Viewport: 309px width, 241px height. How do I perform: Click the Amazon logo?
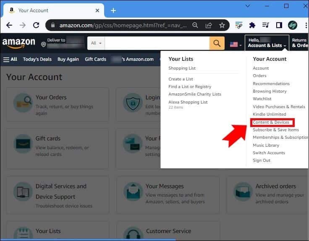[19, 43]
